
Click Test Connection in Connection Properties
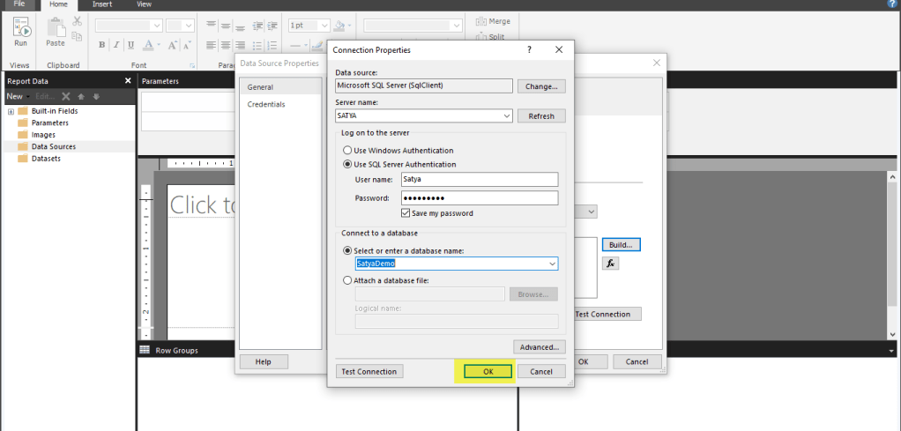370,372
